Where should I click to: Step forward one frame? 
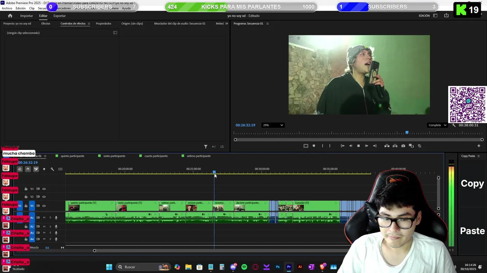click(366, 146)
